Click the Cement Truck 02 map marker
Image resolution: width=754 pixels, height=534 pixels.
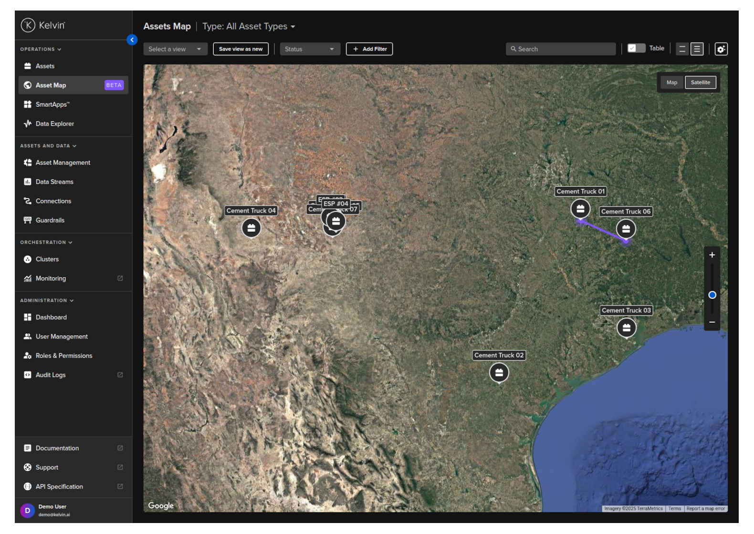(499, 372)
